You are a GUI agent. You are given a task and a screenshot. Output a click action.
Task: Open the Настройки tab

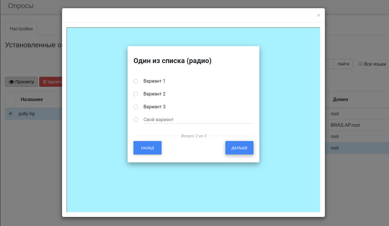coord(21,29)
